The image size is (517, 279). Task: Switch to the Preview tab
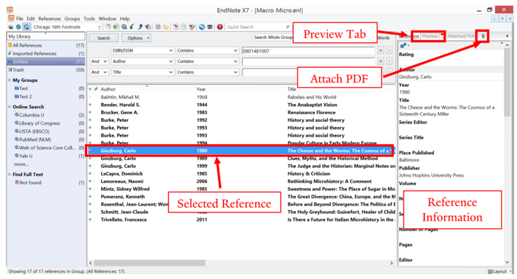tap(430, 36)
